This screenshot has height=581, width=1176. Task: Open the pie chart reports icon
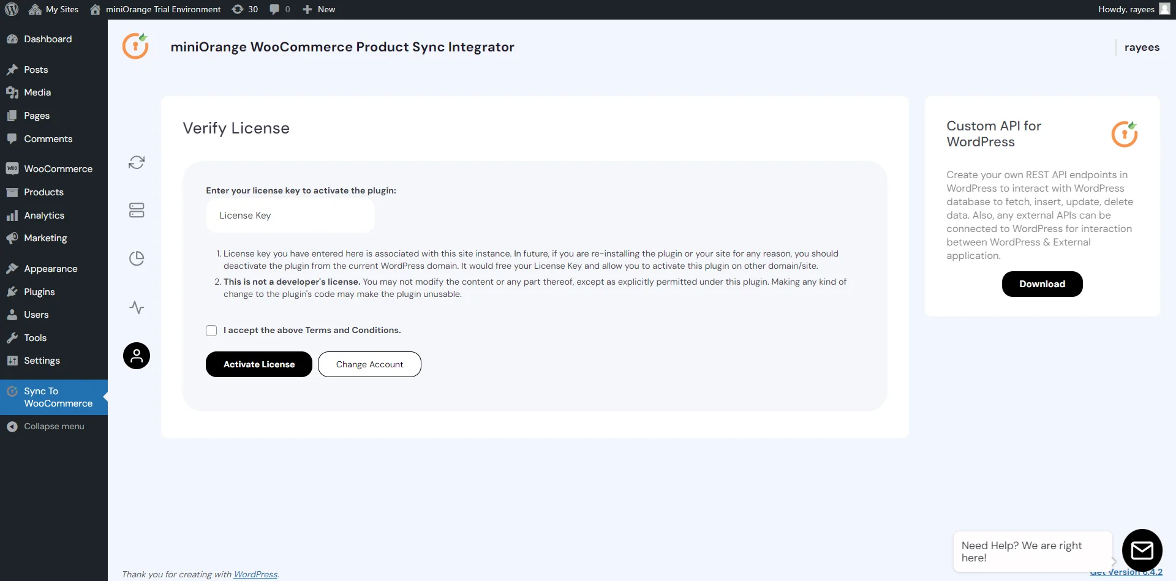pos(137,258)
